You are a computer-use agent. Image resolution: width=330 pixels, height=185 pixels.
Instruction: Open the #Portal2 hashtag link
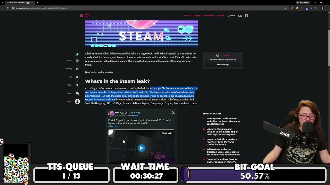113,126
